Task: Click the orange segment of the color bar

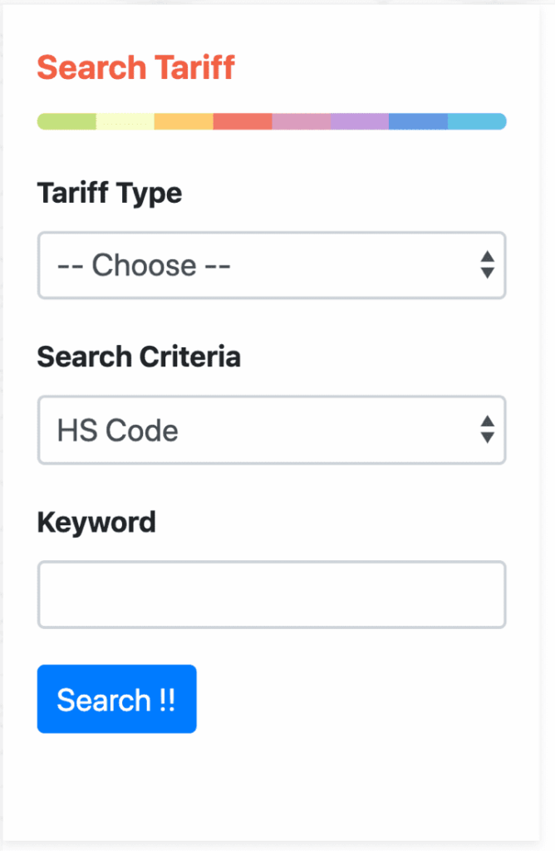Action: (x=184, y=121)
